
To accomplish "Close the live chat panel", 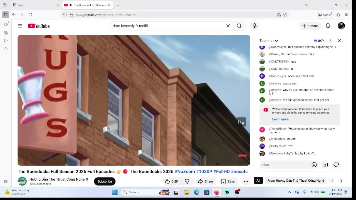I will [x=339, y=41].
